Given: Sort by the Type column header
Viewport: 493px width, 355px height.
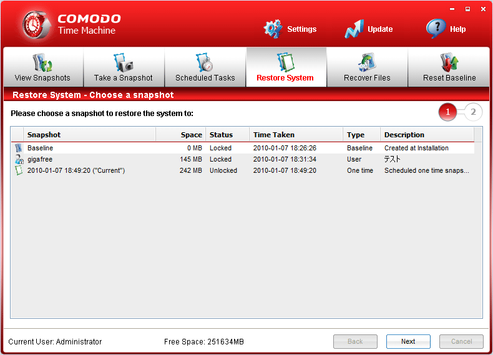Looking at the screenshot, I should [x=362, y=135].
